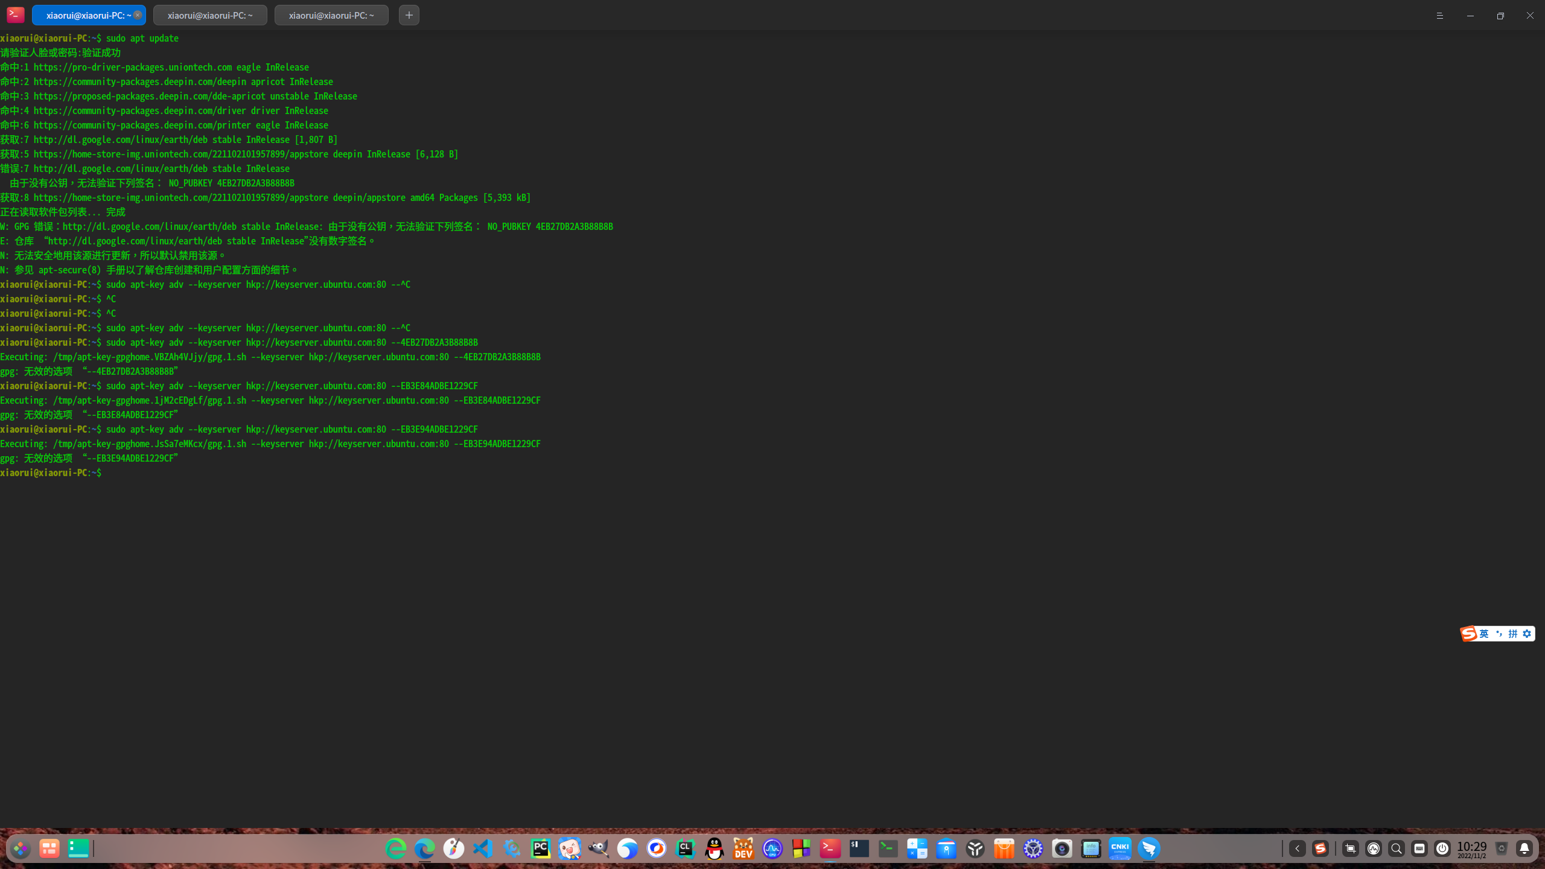Viewport: 1545px width, 869px height.
Task: Open the screenshot tool in tray
Action: pos(1350,849)
